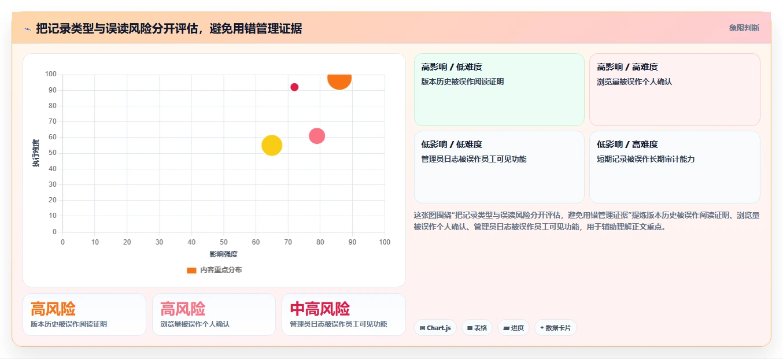The height and width of the screenshot is (359, 783).
Task: Click the 表格 tag chip
Action: pos(477,328)
